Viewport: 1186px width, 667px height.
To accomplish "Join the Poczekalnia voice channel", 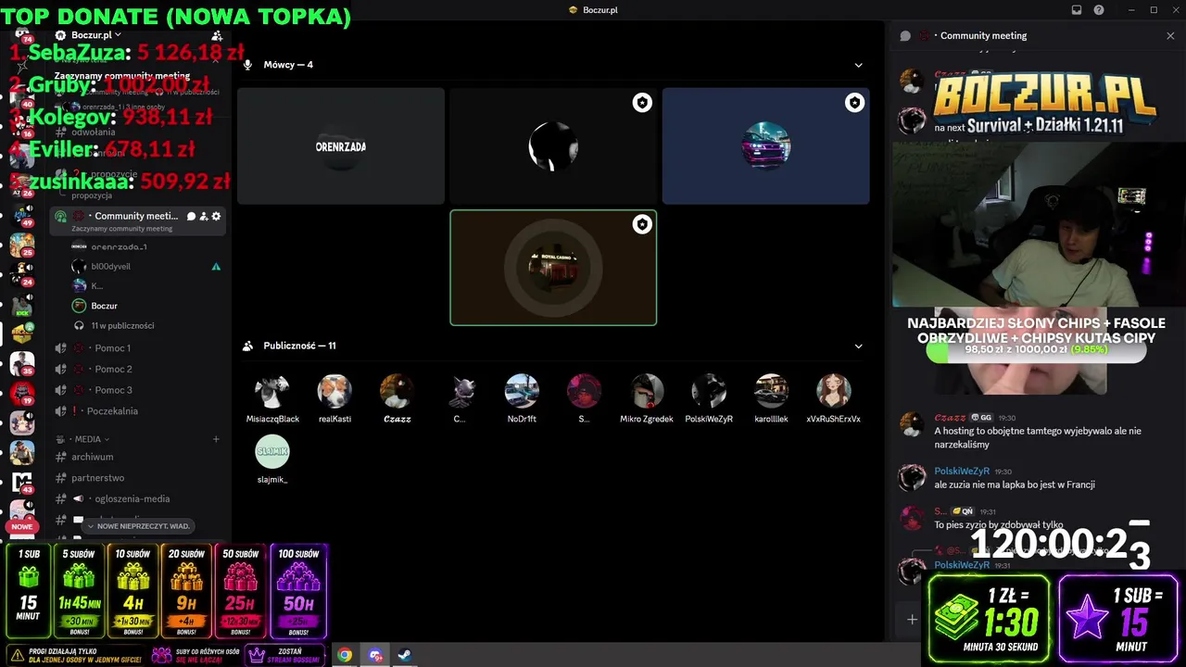I will tap(112, 410).
